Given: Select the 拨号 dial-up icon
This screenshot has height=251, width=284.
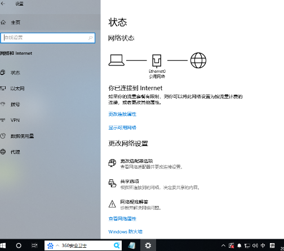Looking at the screenshot, I should [x=3, y=104].
